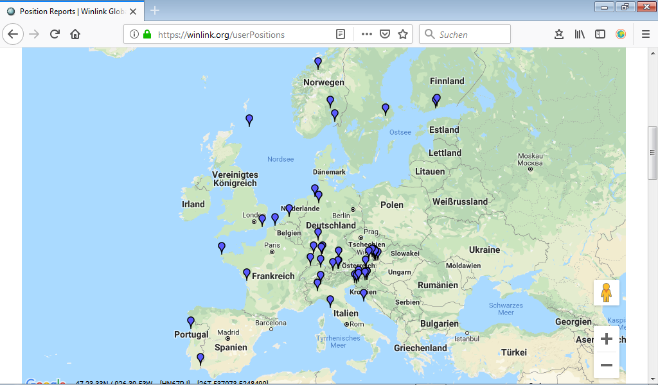This screenshot has width=658, height=385.
Task: Open the globe extension icon in the toolbar
Action: click(621, 35)
